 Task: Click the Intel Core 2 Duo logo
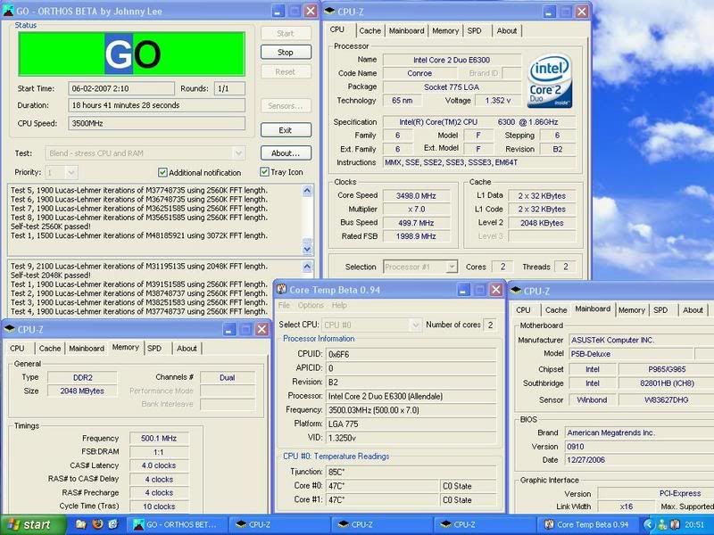coord(550,80)
